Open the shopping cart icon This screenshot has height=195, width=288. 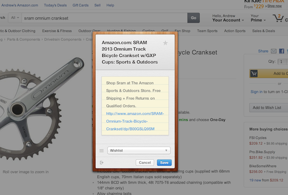coord(278,18)
